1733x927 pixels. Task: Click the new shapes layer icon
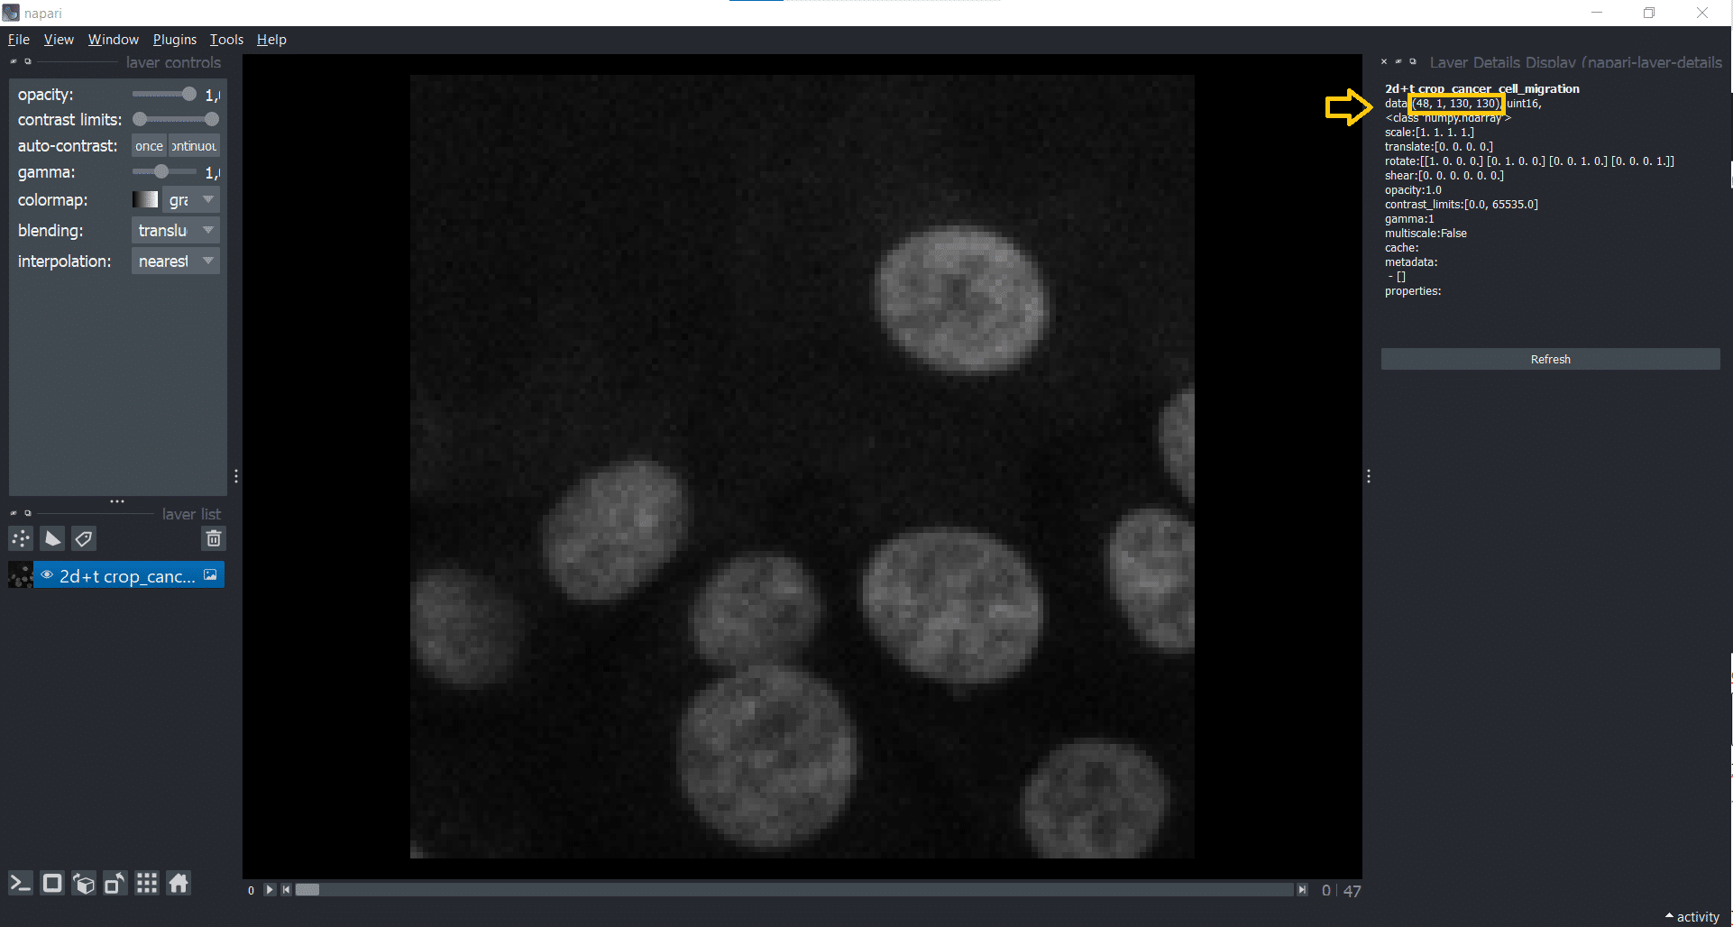click(53, 539)
